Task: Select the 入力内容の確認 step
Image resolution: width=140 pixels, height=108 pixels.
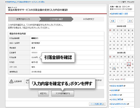Action: (56, 19)
